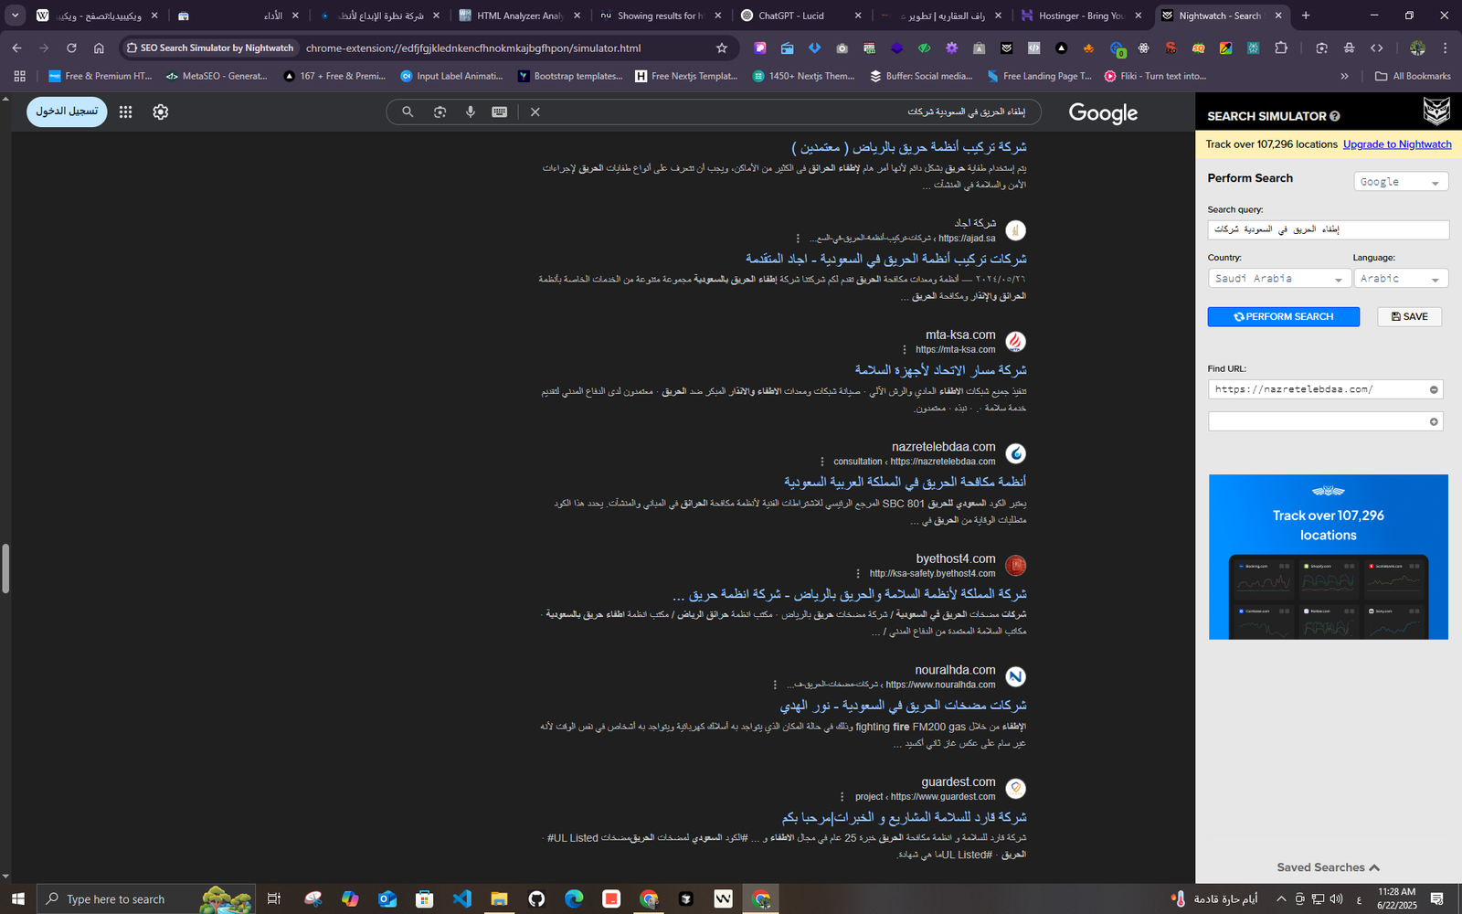
Task: Open File Explorer from the taskbar
Action: coord(499,898)
